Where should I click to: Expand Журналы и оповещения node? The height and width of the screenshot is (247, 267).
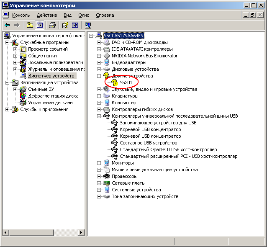click(15, 69)
